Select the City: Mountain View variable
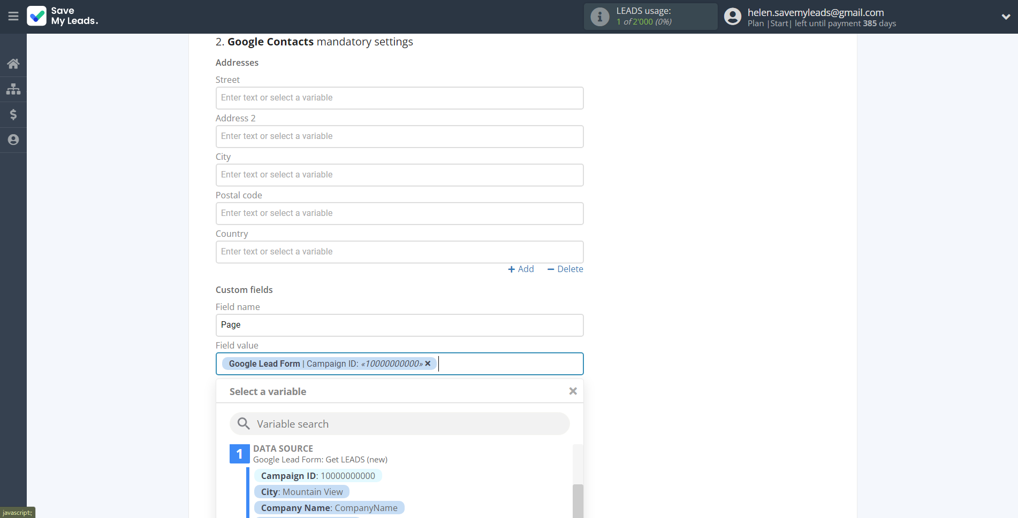Viewport: 1018px width, 518px height. 302,492
